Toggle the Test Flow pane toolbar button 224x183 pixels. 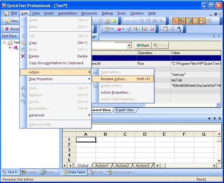[175, 21]
